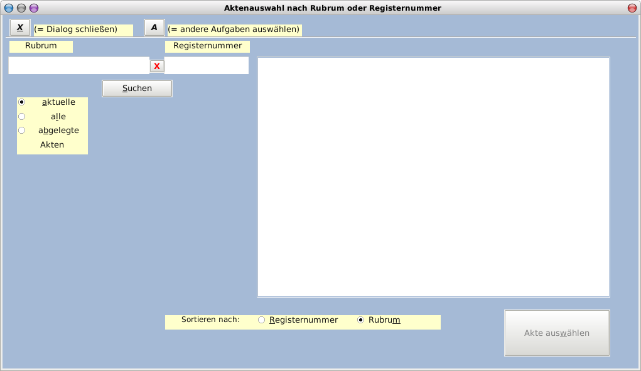Click the '(= andere Aufgaben auswählen)' label
The image size is (641, 371).
(x=234, y=30)
